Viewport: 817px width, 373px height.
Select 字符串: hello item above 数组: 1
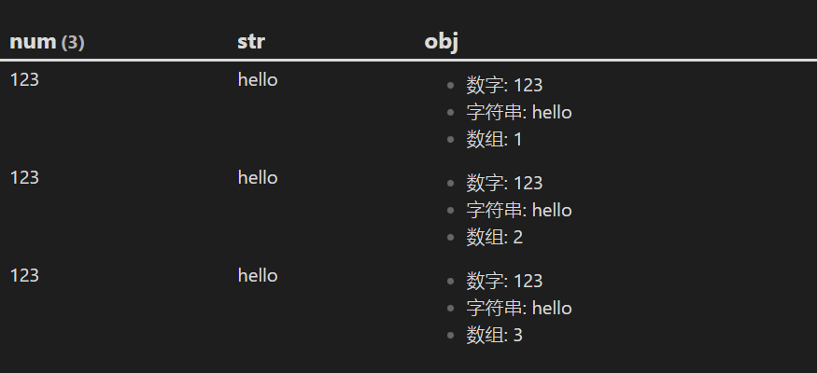click(519, 113)
